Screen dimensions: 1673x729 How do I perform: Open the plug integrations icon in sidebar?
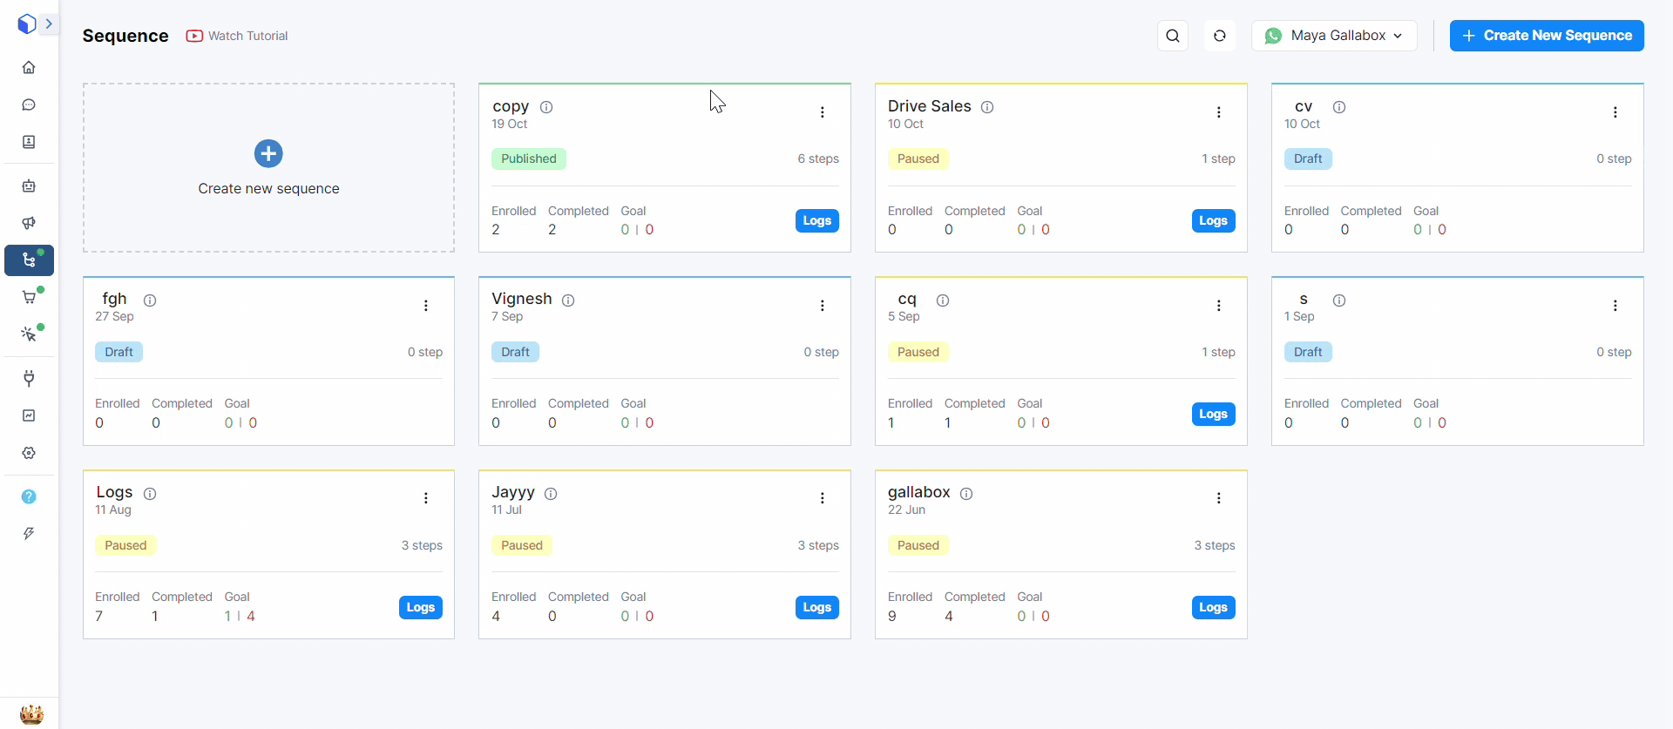[29, 378]
